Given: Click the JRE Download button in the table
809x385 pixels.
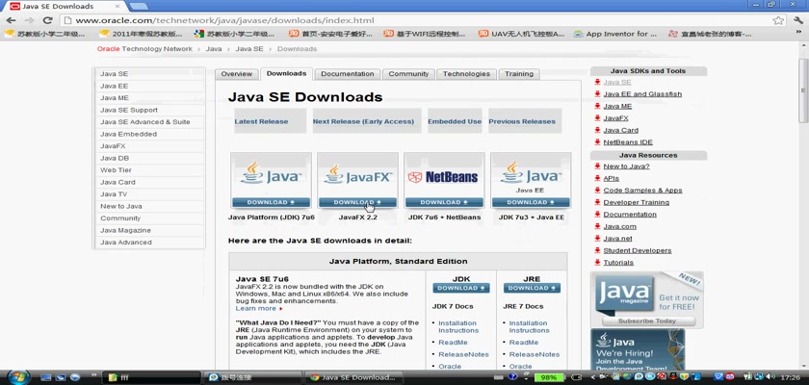Looking at the screenshot, I should (532, 288).
